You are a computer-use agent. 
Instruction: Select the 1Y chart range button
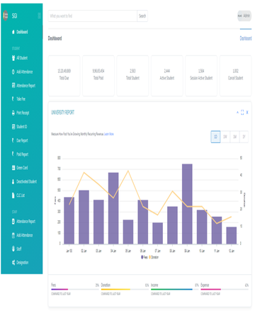point(244,137)
